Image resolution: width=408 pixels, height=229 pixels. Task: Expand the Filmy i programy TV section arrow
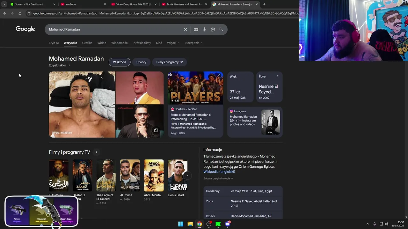[x=96, y=152]
